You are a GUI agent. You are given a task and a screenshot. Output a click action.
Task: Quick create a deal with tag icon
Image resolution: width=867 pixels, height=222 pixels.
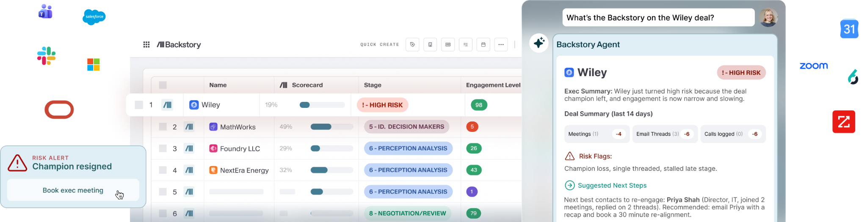click(x=412, y=44)
